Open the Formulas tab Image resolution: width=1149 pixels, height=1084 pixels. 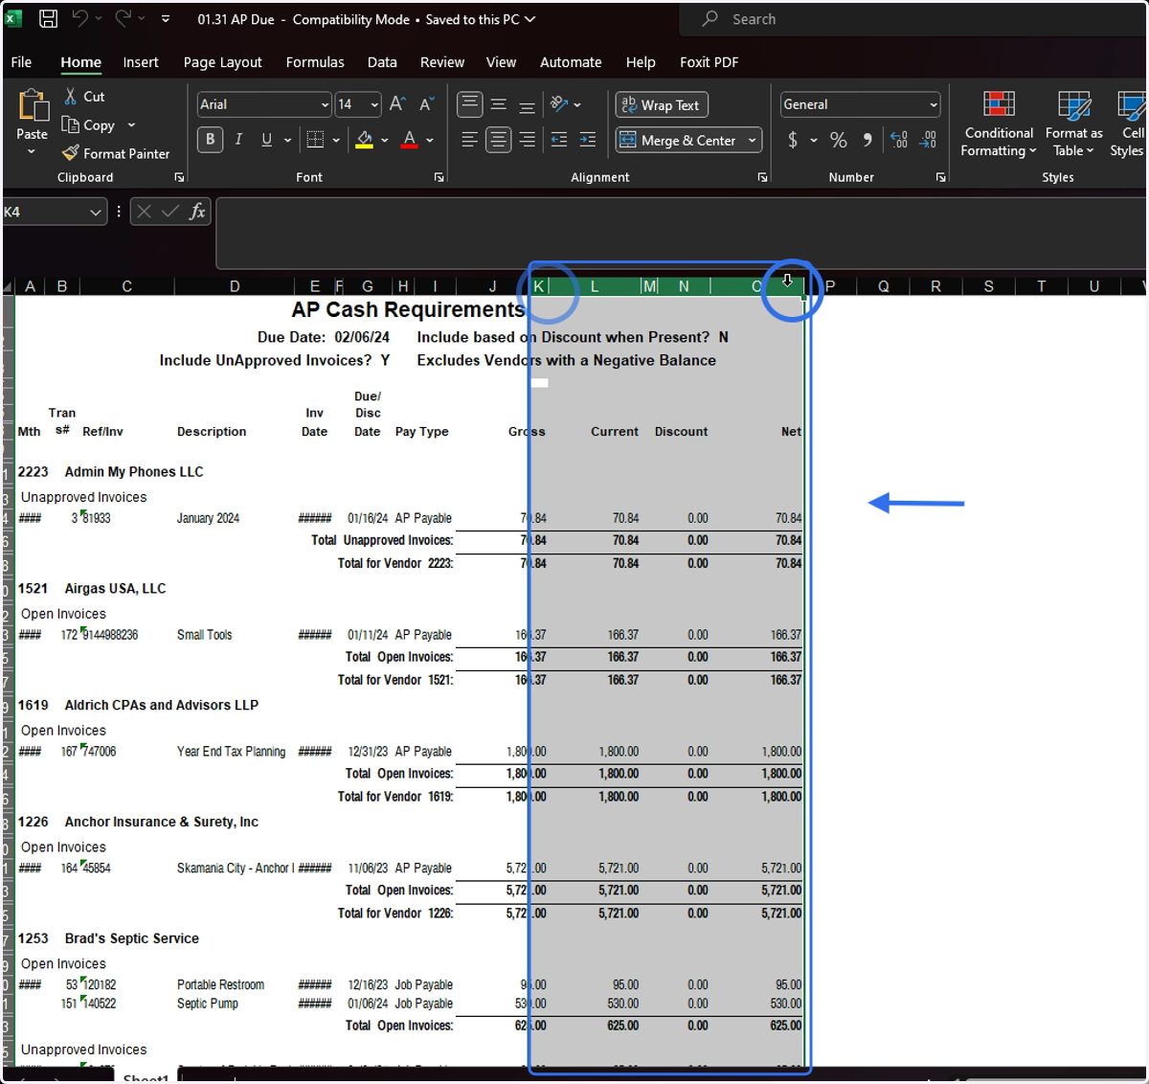coord(315,62)
